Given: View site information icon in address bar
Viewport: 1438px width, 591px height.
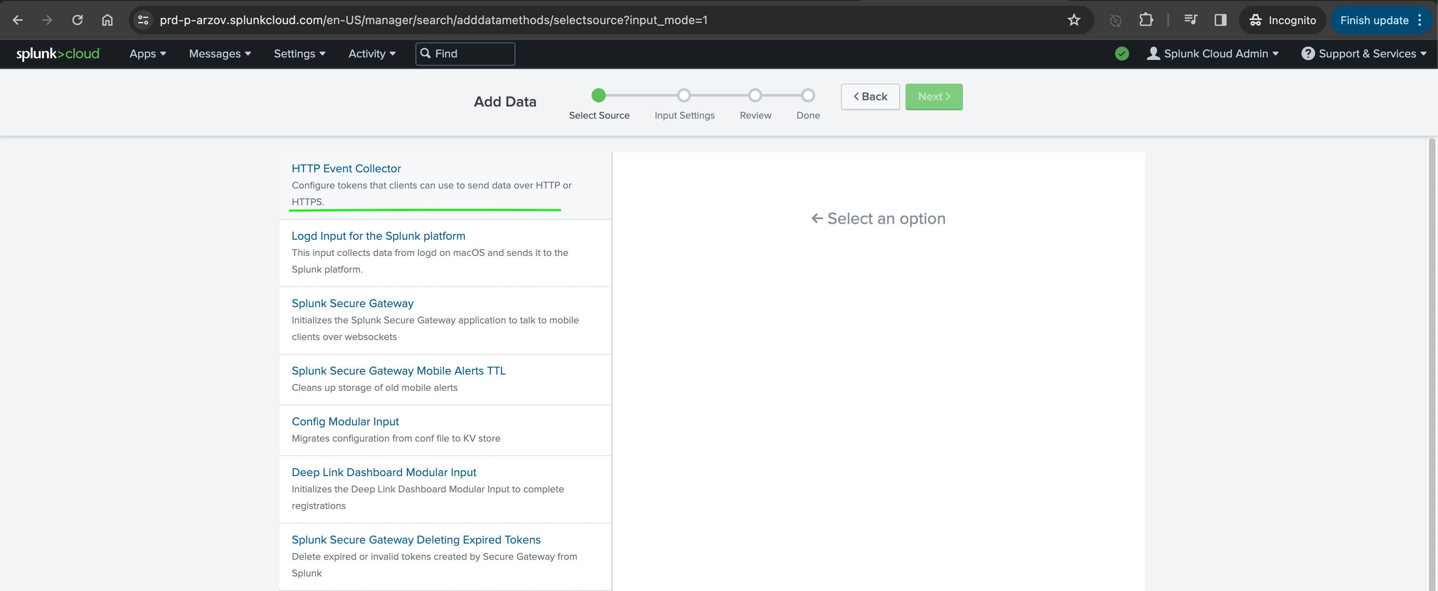Looking at the screenshot, I should point(143,20).
